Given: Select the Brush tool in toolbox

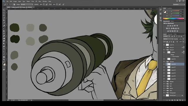Looking at the screenshot, I should 4,28.
